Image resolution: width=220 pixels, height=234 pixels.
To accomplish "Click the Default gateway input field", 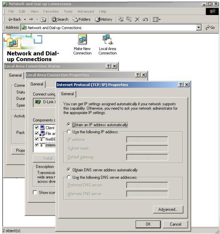I will coord(147,157).
